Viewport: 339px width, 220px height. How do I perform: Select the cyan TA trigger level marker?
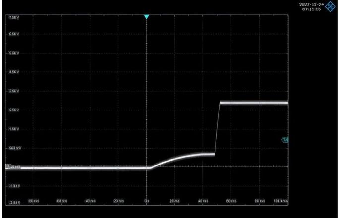285,140
